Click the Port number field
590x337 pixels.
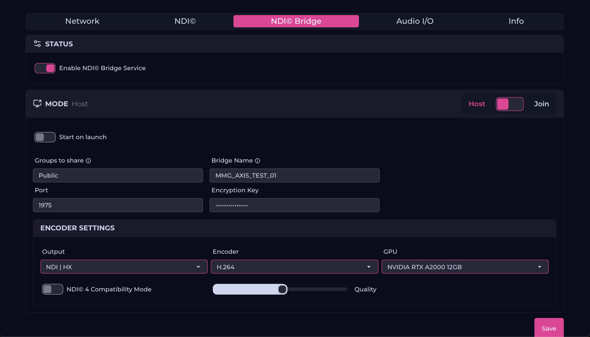click(x=118, y=205)
